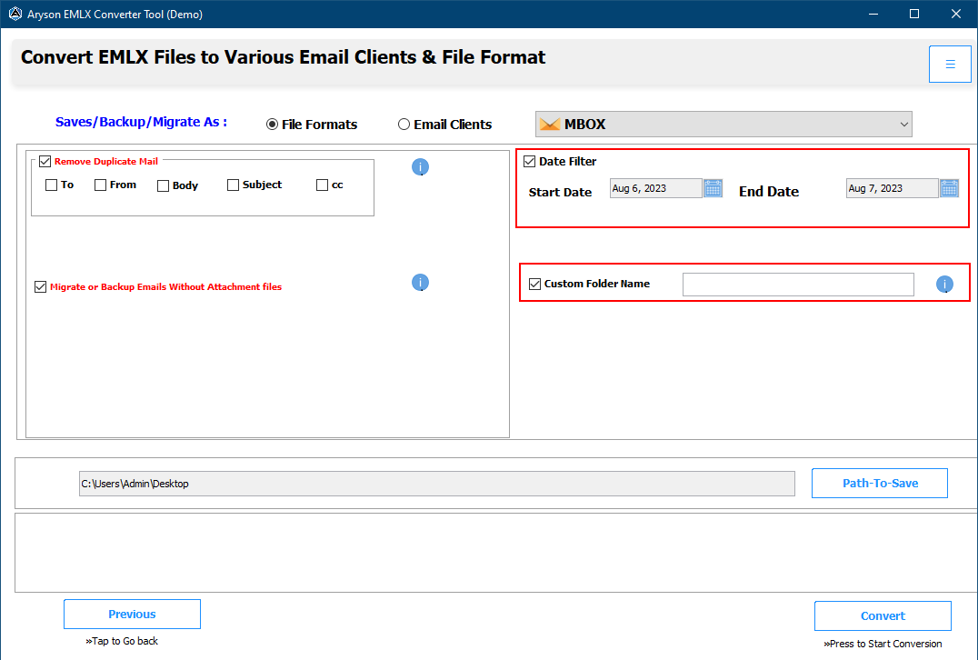Click the Tap to Go back text
Image resolution: width=978 pixels, height=660 pixels.
click(122, 641)
